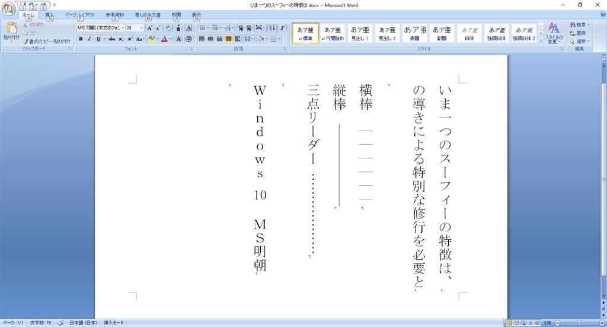Viewport: 607px width, 327px height.
Task: Open the font name dropdown (MS 明朝)
Action: click(123, 28)
